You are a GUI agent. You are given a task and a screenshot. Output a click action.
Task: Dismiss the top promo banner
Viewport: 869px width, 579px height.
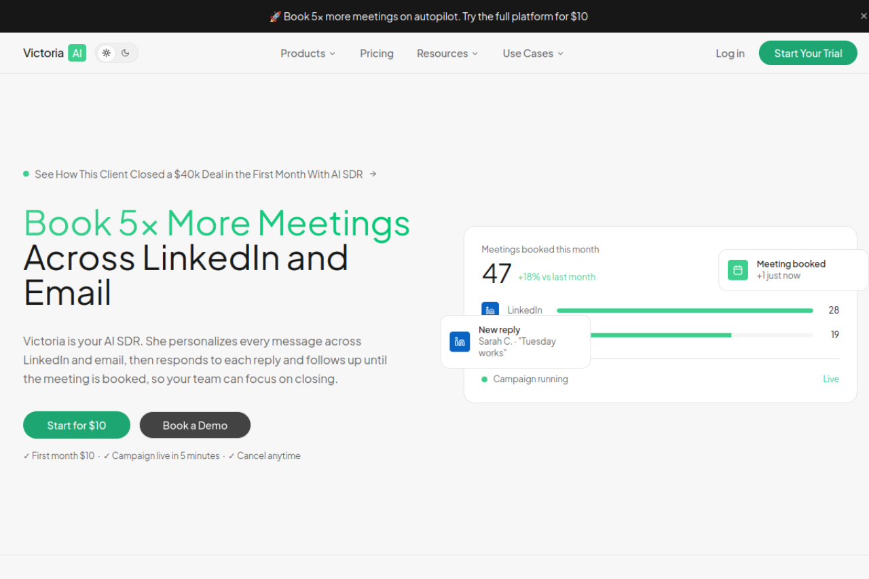[x=864, y=16]
